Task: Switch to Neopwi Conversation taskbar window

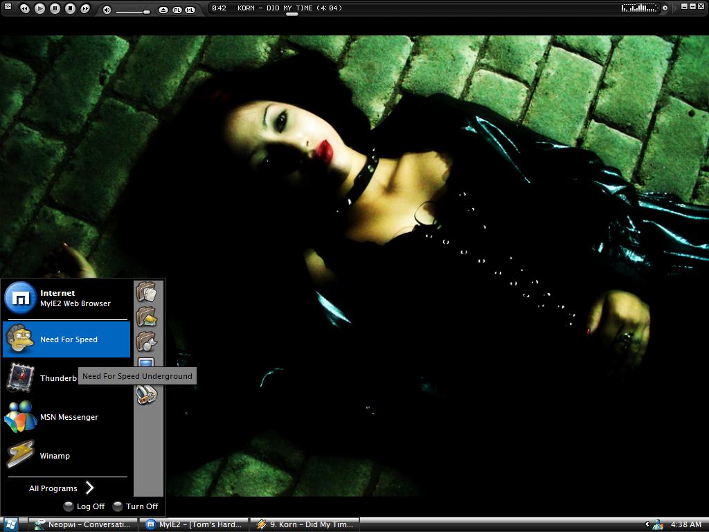Action: coord(82,524)
